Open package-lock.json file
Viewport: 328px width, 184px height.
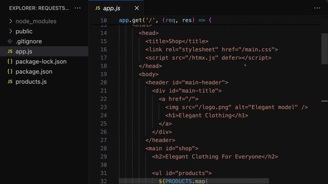click(x=41, y=61)
